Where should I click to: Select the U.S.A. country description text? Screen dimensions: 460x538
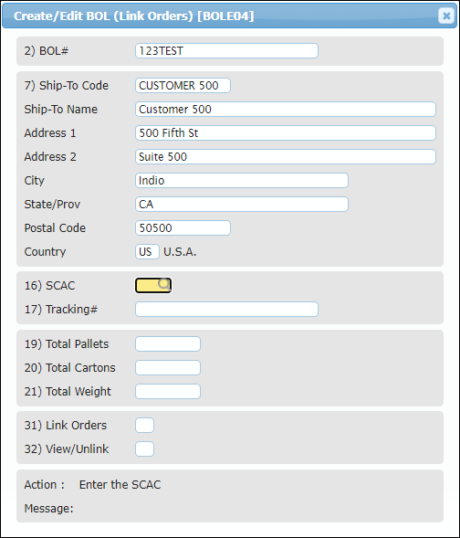tap(180, 252)
